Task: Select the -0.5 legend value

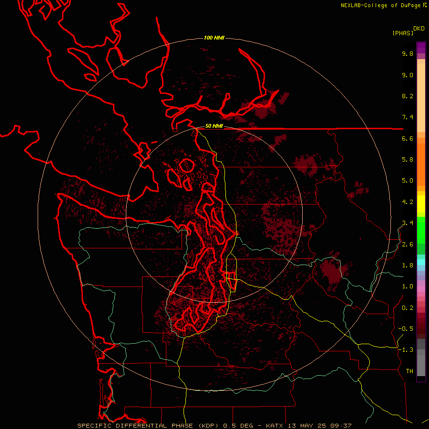Action: (x=406, y=329)
